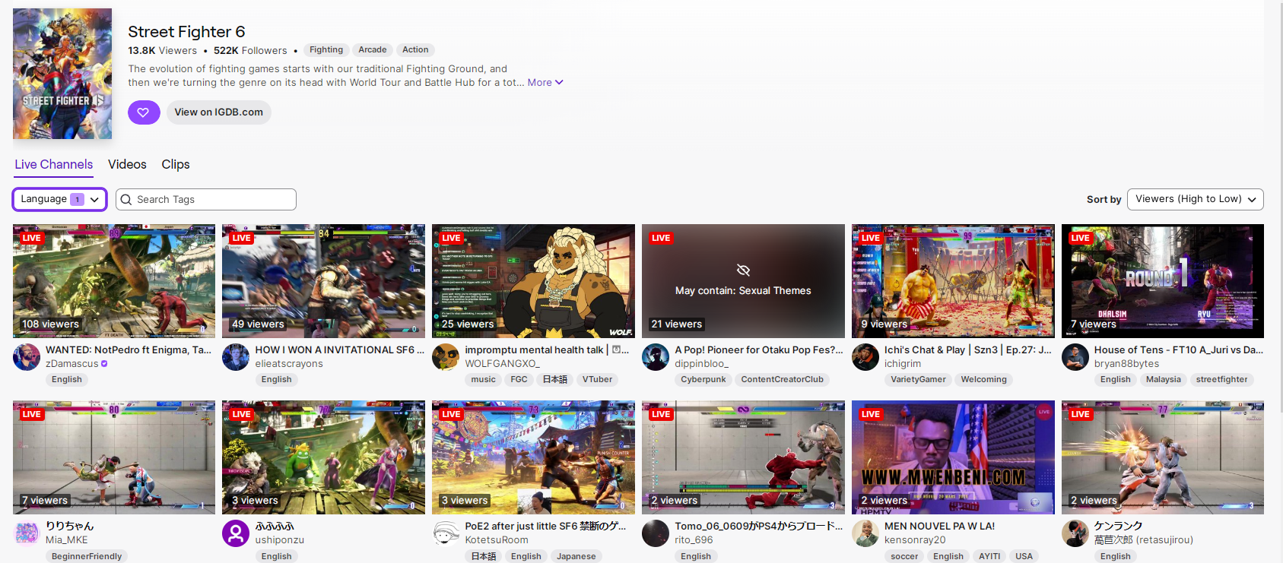Open Street Fighter 6 box art
The height and width of the screenshot is (563, 1283).
tap(62, 74)
